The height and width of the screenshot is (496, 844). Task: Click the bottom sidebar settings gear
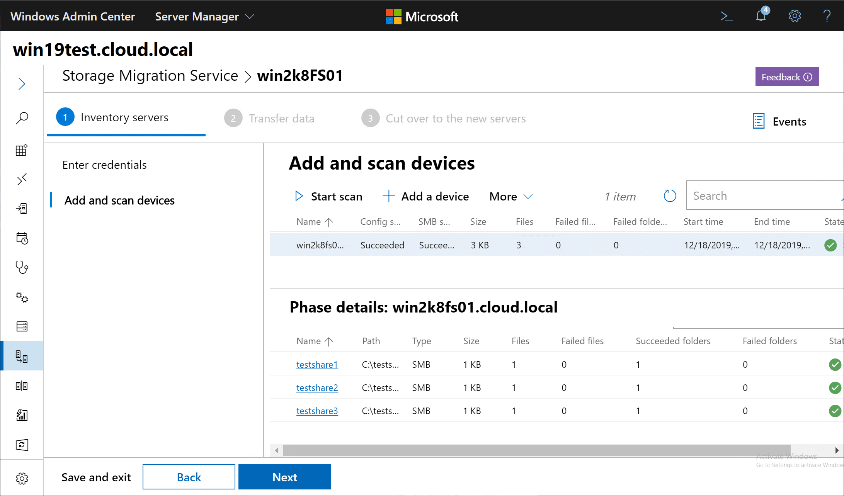[x=22, y=478]
